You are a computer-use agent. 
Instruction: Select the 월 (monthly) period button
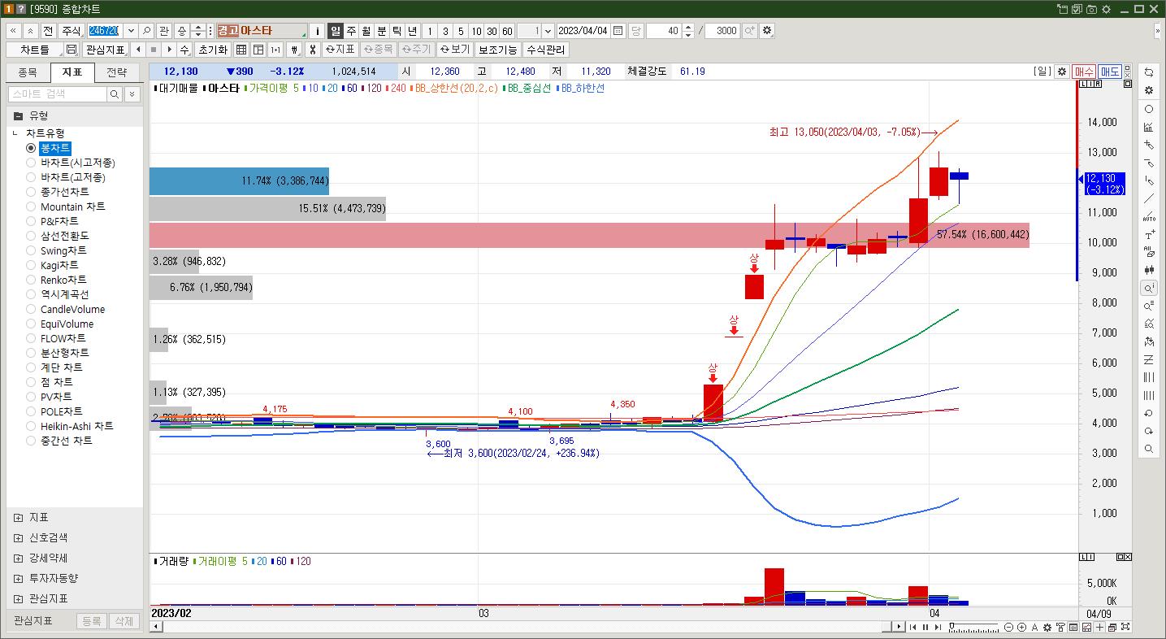click(x=366, y=31)
